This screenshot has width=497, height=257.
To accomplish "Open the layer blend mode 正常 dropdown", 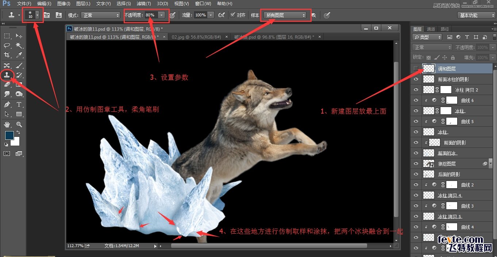I will tap(432, 47).
